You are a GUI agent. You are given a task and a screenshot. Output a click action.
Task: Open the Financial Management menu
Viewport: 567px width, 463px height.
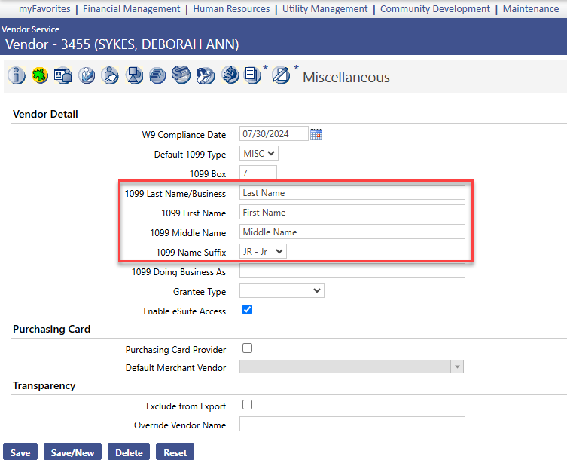pos(131,9)
